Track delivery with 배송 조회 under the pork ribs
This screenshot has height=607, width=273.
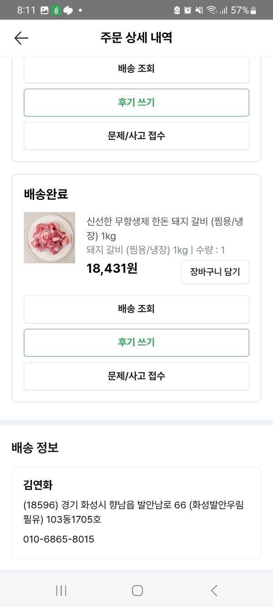[x=136, y=309]
